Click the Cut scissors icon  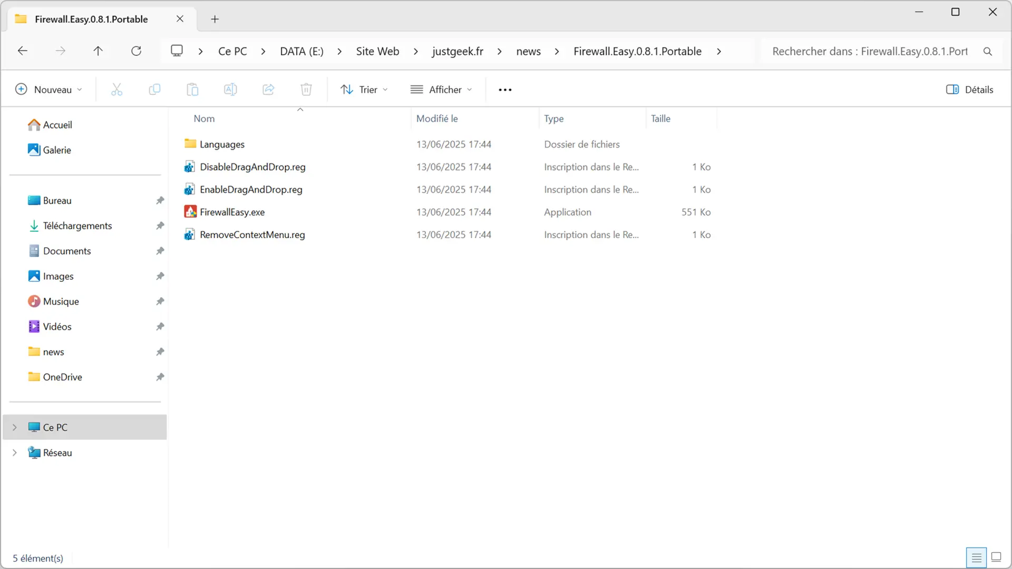[x=116, y=90]
